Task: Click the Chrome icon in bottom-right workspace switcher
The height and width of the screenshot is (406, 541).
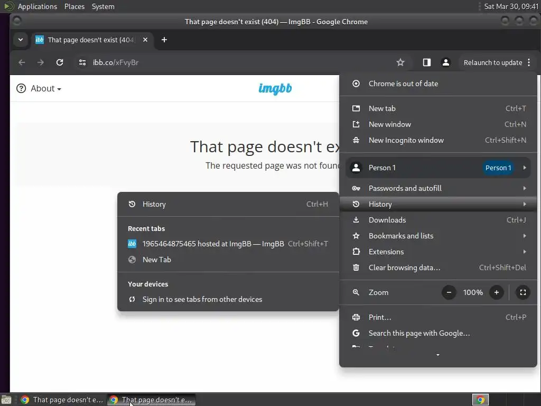Action: [480, 400]
